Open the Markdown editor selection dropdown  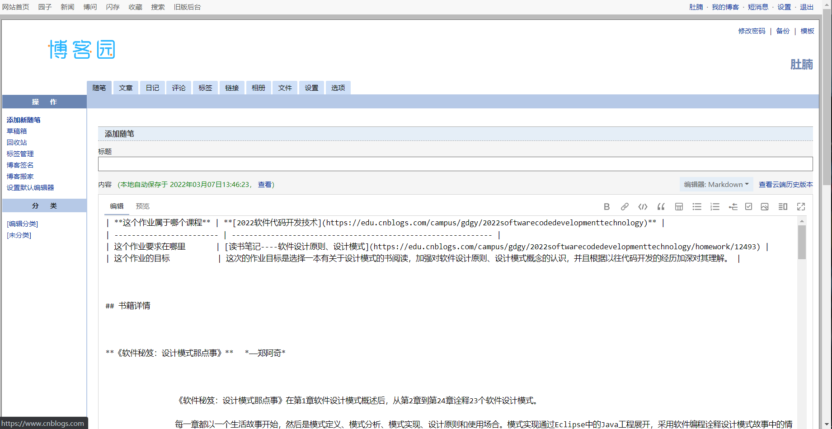coord(716,184)
